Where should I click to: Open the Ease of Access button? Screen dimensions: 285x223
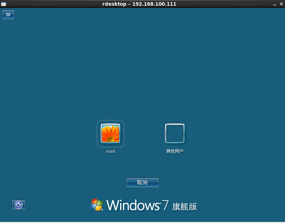tap(19, 205)
